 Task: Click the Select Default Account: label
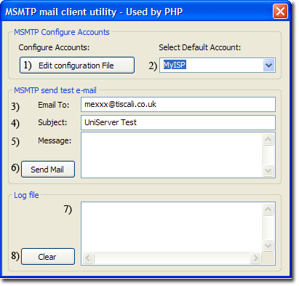pyautogui.click(x=200, y=47)
